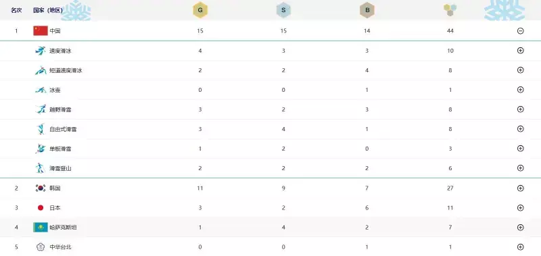Viewport: 541px width, 256px height.
Task: Click the total medals triple-hexagon icon
Action: click(450, 10)
